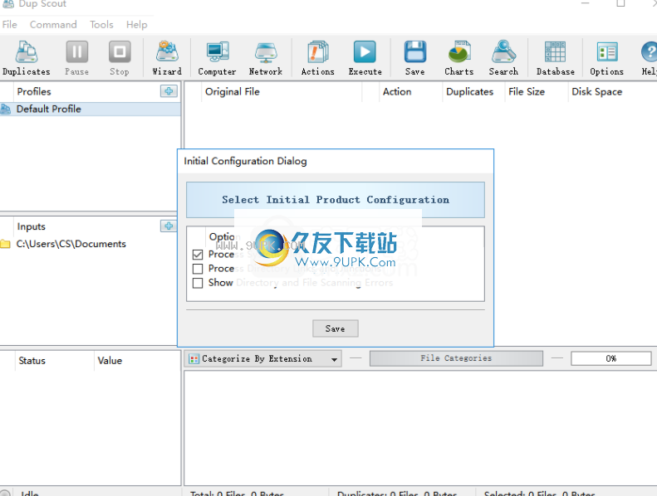Click the Select Initial Product Configuration banner

click(x=336, y=200)
